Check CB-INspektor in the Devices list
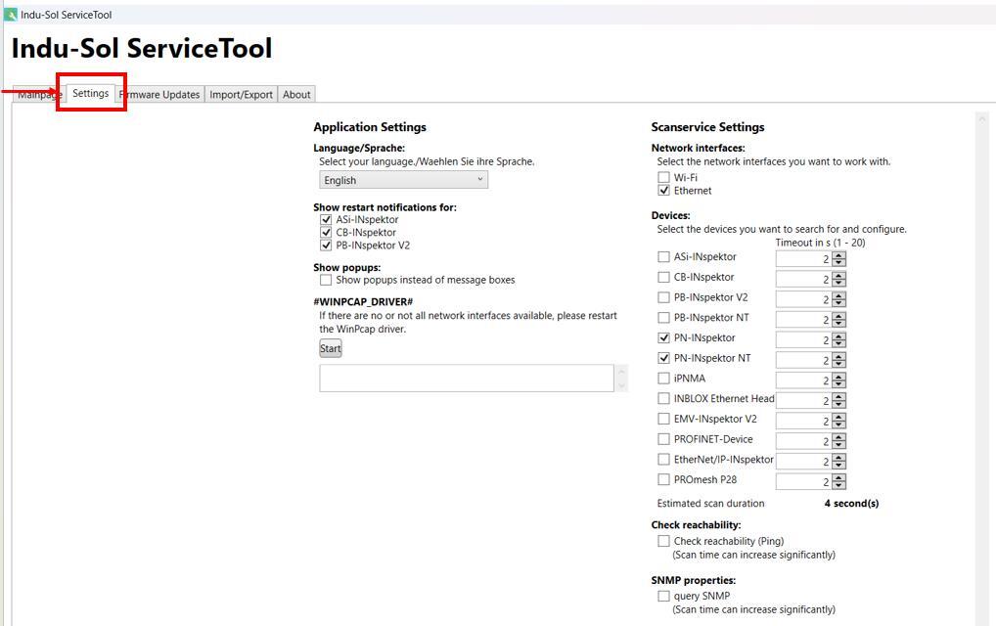The width and height of the screenshot is (996, 626). [663, 277]
